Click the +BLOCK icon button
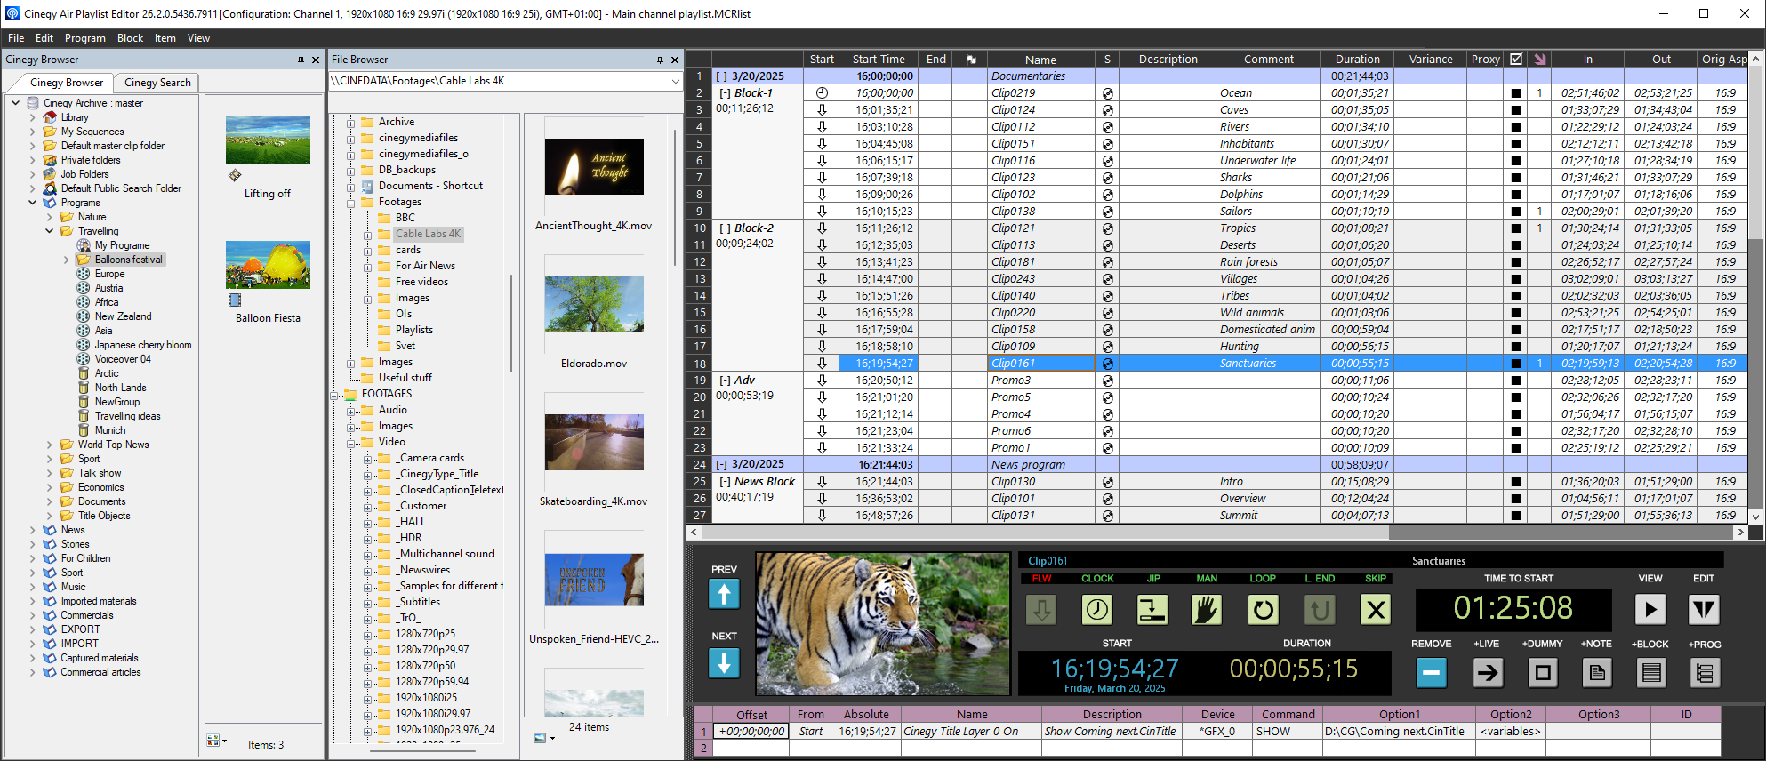The height and width of the screenshot is (761, 1766). click(x=1651, y=673)
